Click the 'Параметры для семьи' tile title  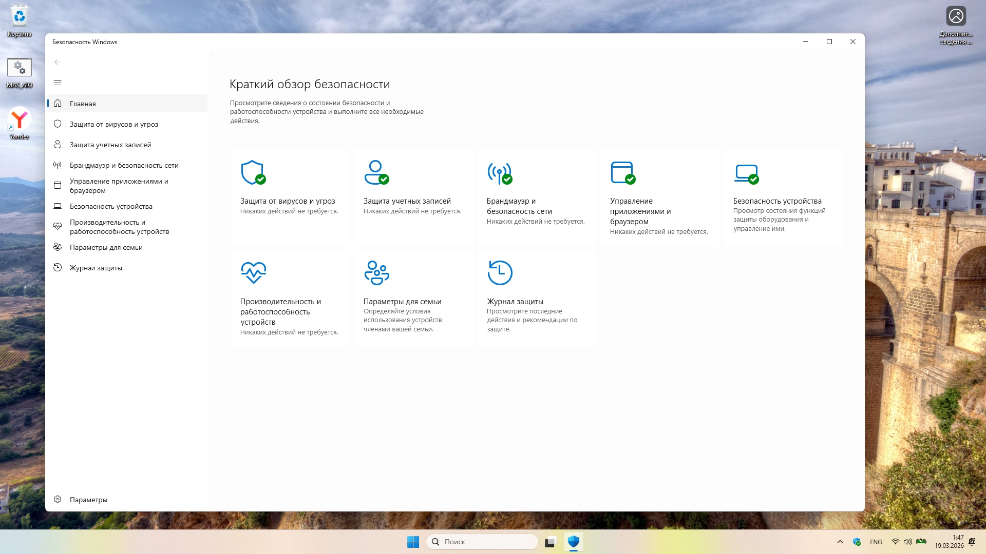402,302
